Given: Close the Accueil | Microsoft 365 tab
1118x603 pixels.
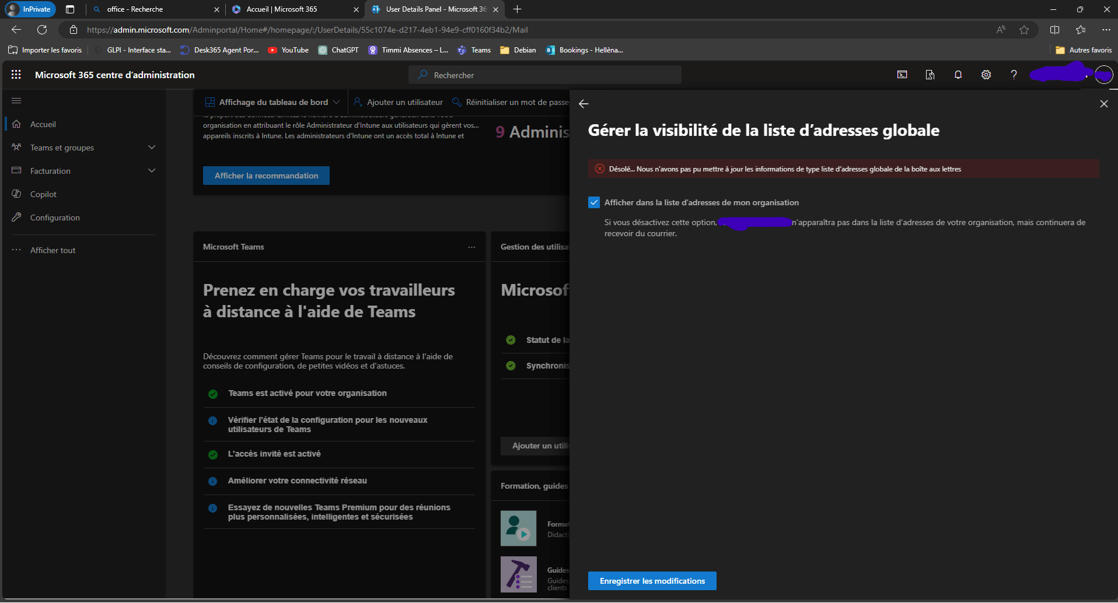Looking at the screenshot, I should coord(356,9).
